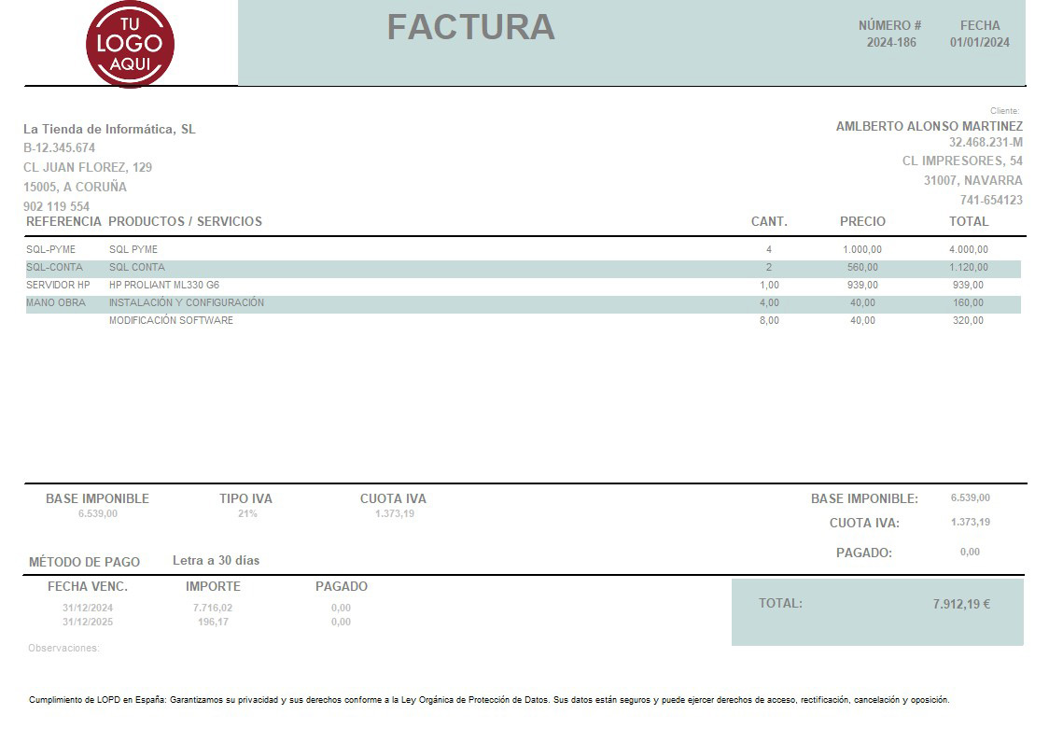Select the SQL-PYME reference cell

(x=50, y=249)
